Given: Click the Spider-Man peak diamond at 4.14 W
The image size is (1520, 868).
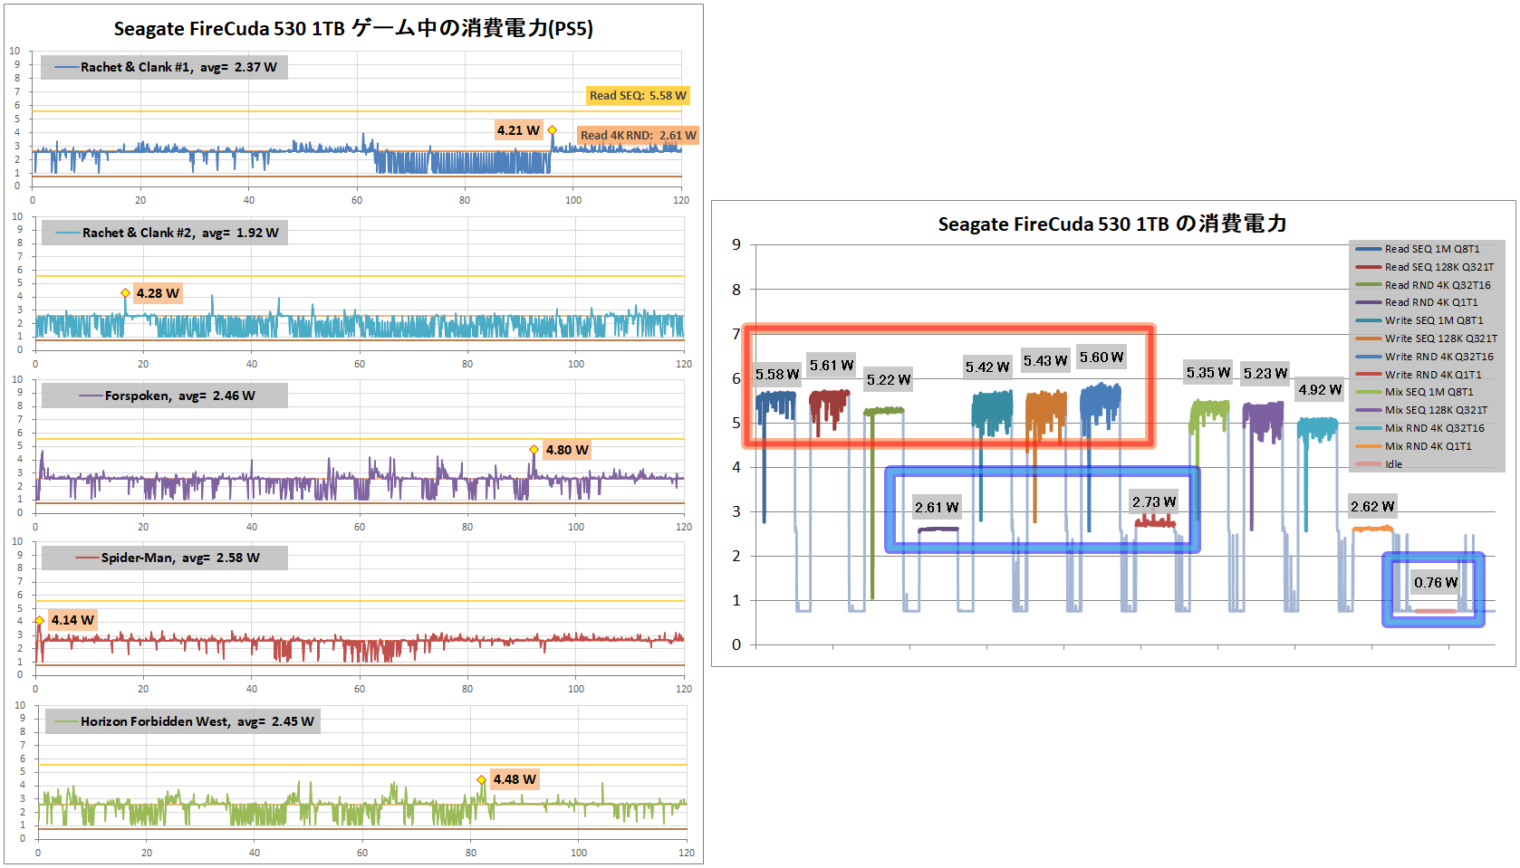Looking at the screenshot, I should (x=40, y=621).
